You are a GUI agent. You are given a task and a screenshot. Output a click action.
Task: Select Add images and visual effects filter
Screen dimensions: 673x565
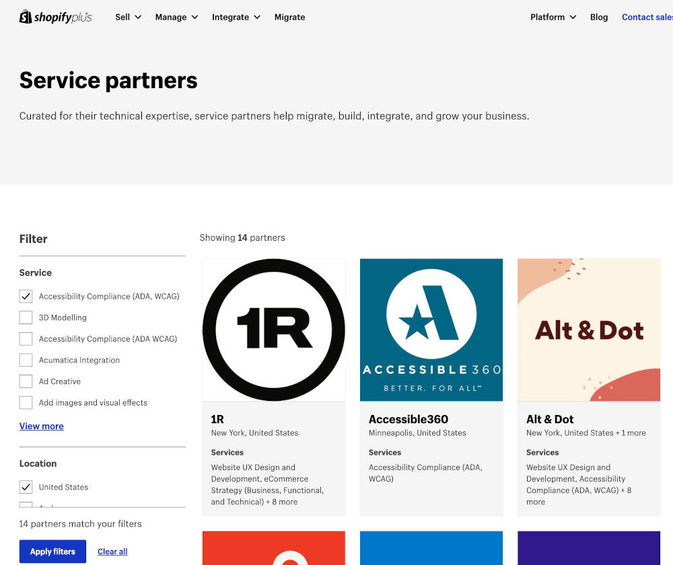tap(26, 402)
